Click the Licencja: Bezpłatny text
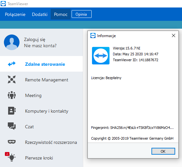182x167 pixels. pyautogui.click(x=106, y=78)
